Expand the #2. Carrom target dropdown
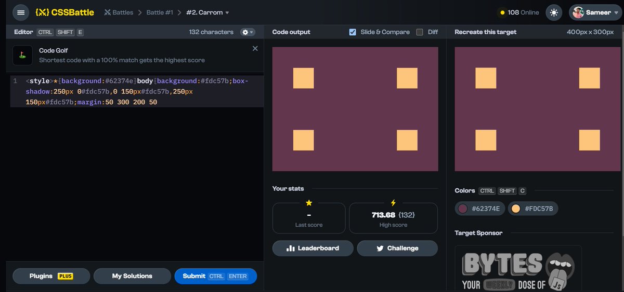This screenshot has width=624, height=292. (207, 12)
